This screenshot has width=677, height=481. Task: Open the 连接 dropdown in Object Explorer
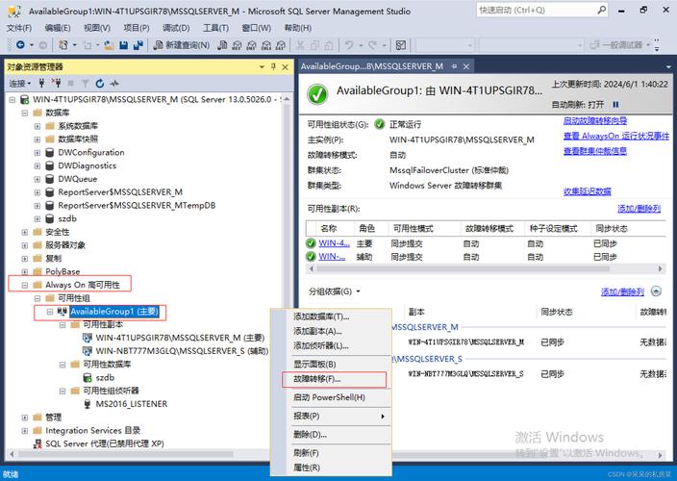click(x=20, y=84)
